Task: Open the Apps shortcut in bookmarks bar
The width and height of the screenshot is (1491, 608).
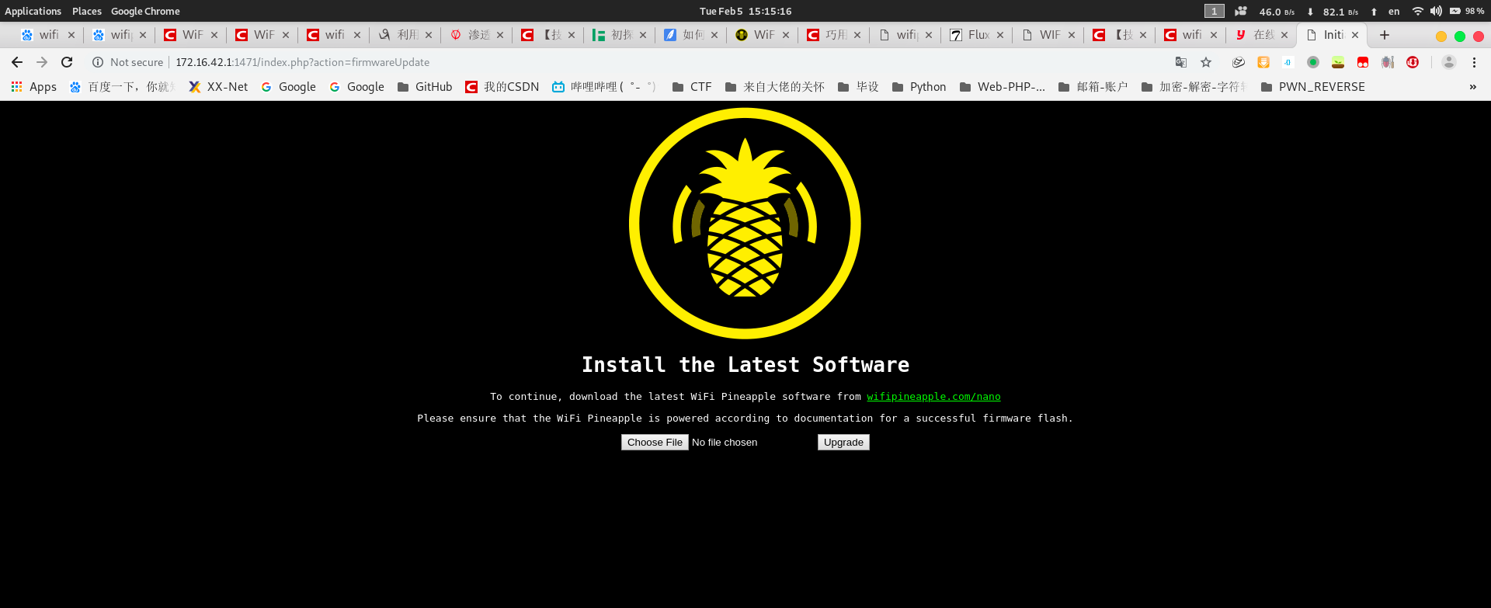Action: click(34, 87)
